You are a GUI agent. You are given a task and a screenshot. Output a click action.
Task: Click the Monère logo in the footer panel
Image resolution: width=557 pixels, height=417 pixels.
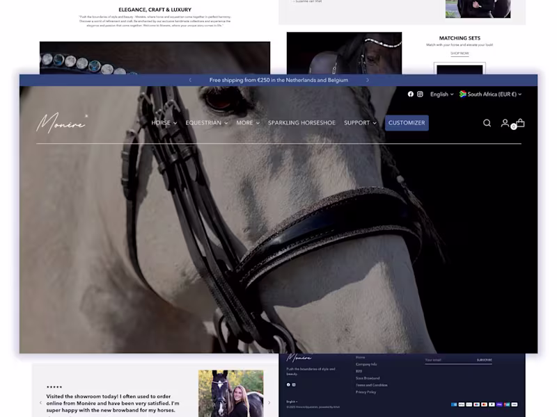[299, 358]
